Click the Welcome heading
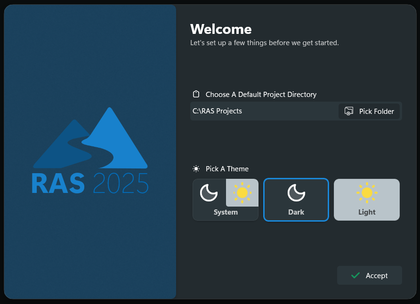 221,29
